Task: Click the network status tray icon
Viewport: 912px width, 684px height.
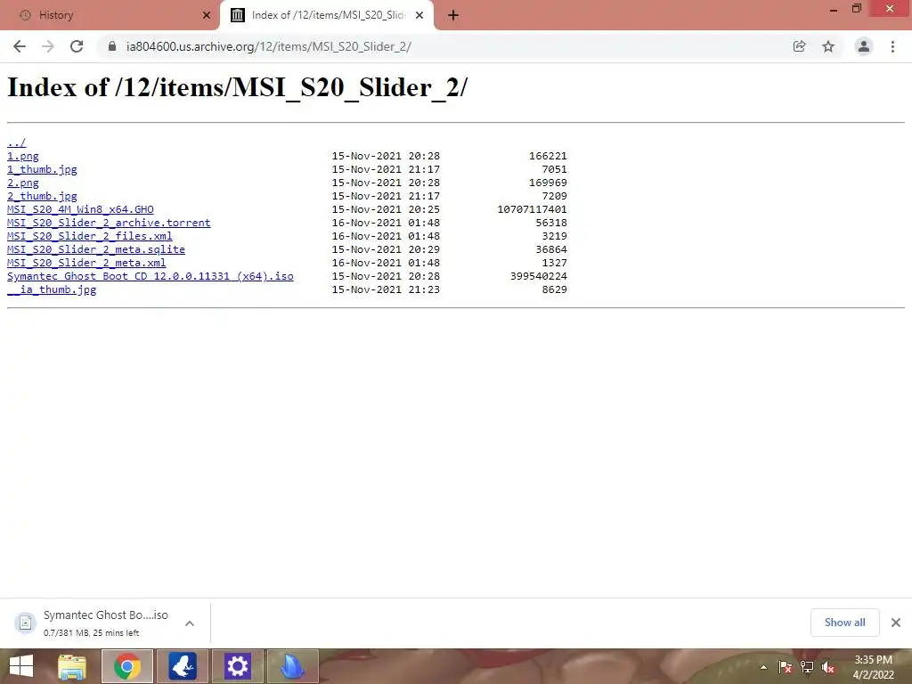Action: tap(807, 667)
